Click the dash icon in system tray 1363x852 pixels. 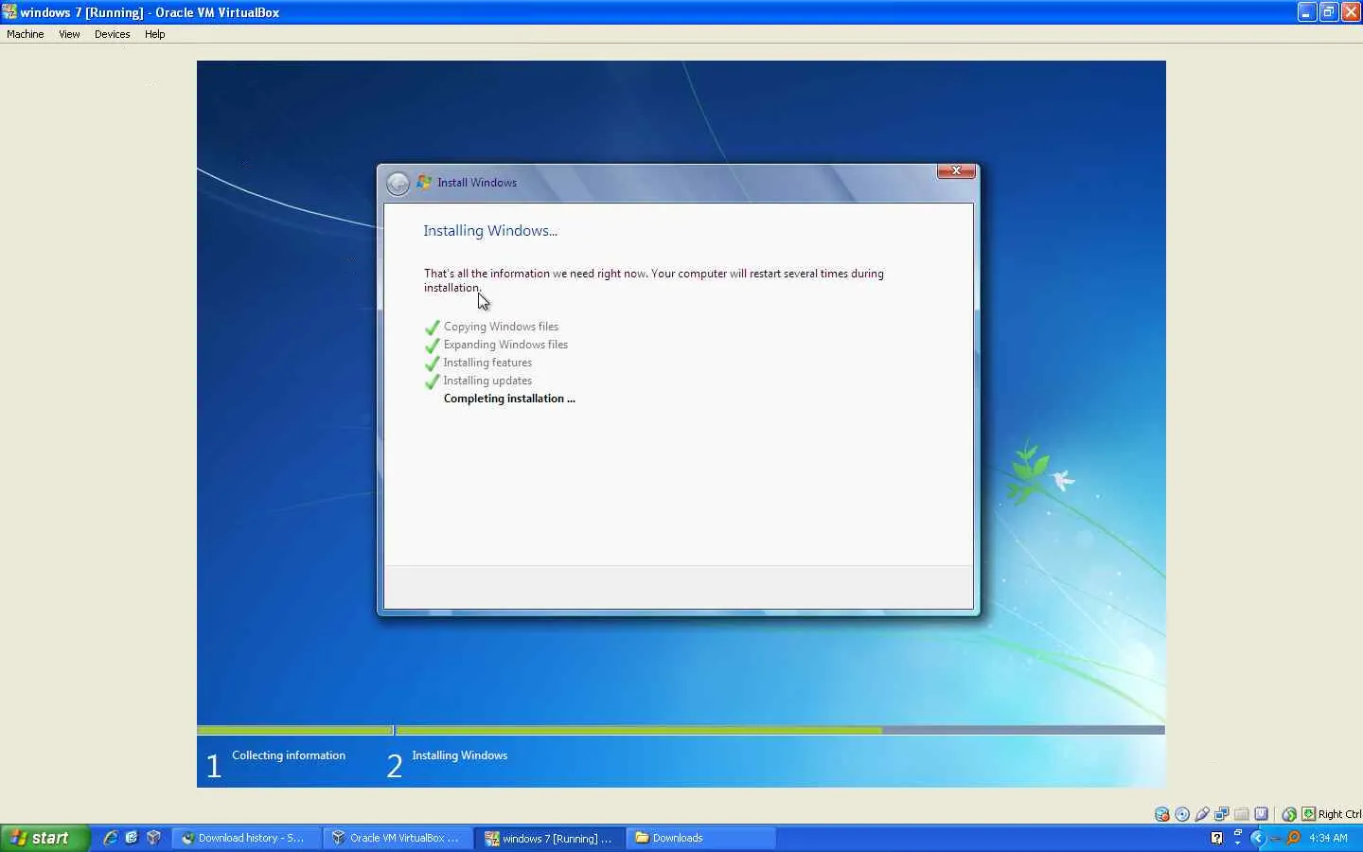[x=1275, y=838]
